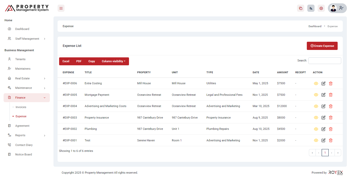Viewport: 351px width, 179px height.
Task: Show details for the Test expense
Action: [316, 140]
